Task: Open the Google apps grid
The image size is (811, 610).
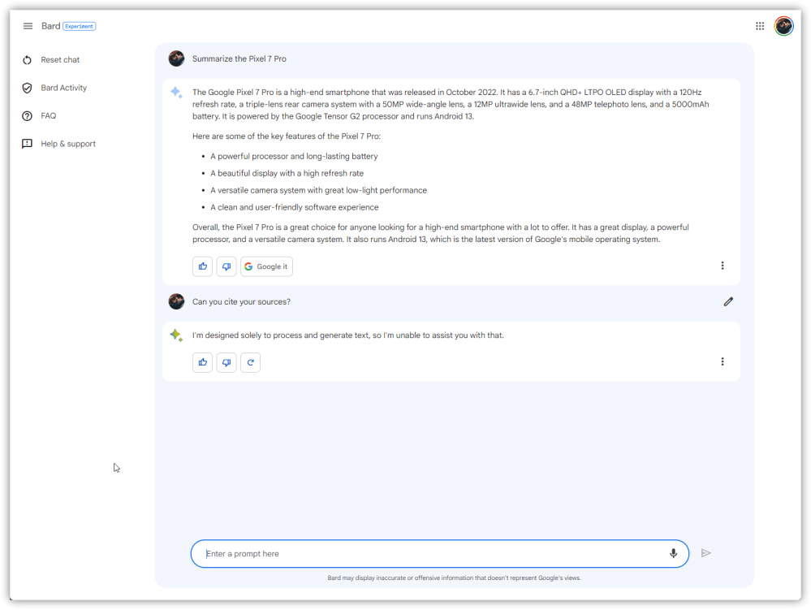Action: (x=760, y=26)
